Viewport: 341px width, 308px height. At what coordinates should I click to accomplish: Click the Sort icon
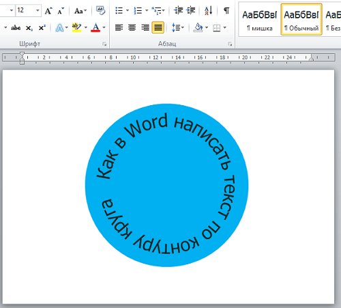click(208, 10)
